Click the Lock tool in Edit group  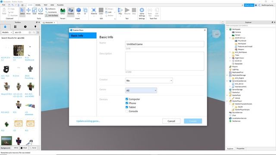coord(108,12)
